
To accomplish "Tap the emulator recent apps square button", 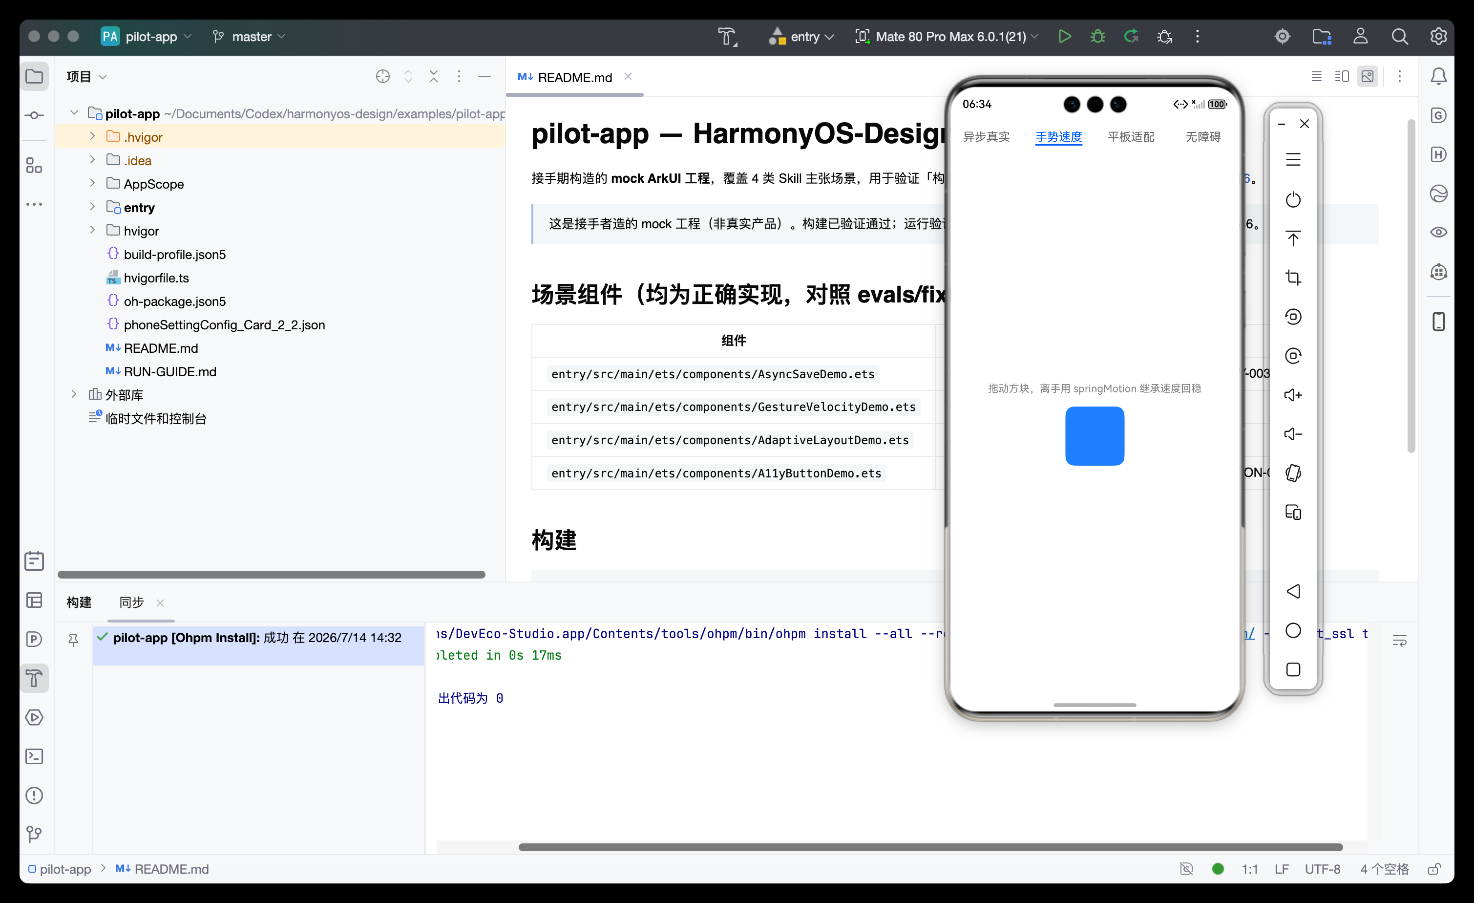I will pyautogui.click(x=1293, y=669).
